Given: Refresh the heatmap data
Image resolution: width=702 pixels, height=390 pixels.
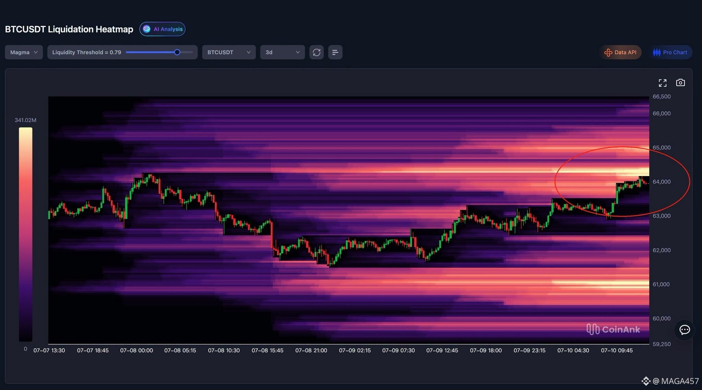Looking at the screenshot, I should pos(316,52).
